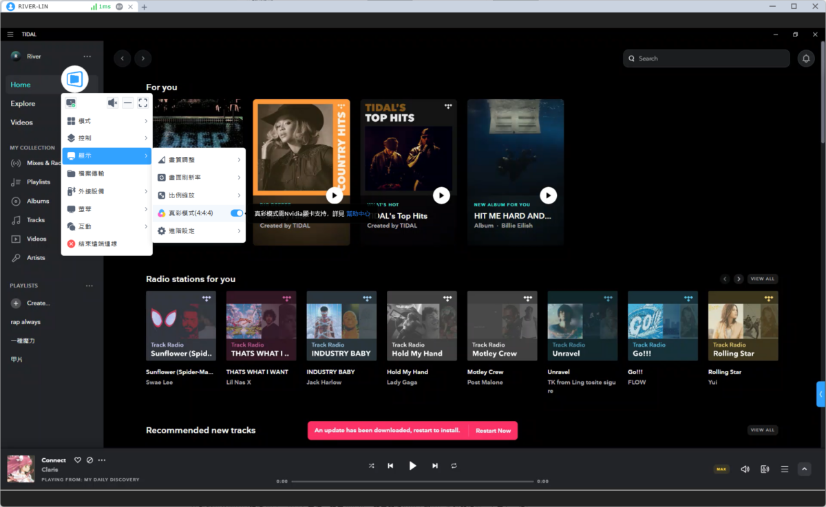The width and height of the screenshot is (826, 507).
Task: Skip to next track
Action: (x=435, y=466)
